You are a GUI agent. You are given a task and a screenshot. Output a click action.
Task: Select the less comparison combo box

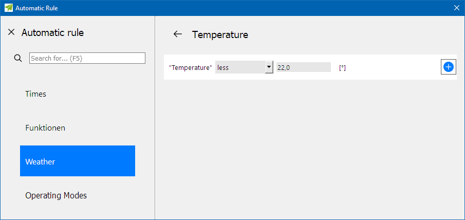coord(244,67)
